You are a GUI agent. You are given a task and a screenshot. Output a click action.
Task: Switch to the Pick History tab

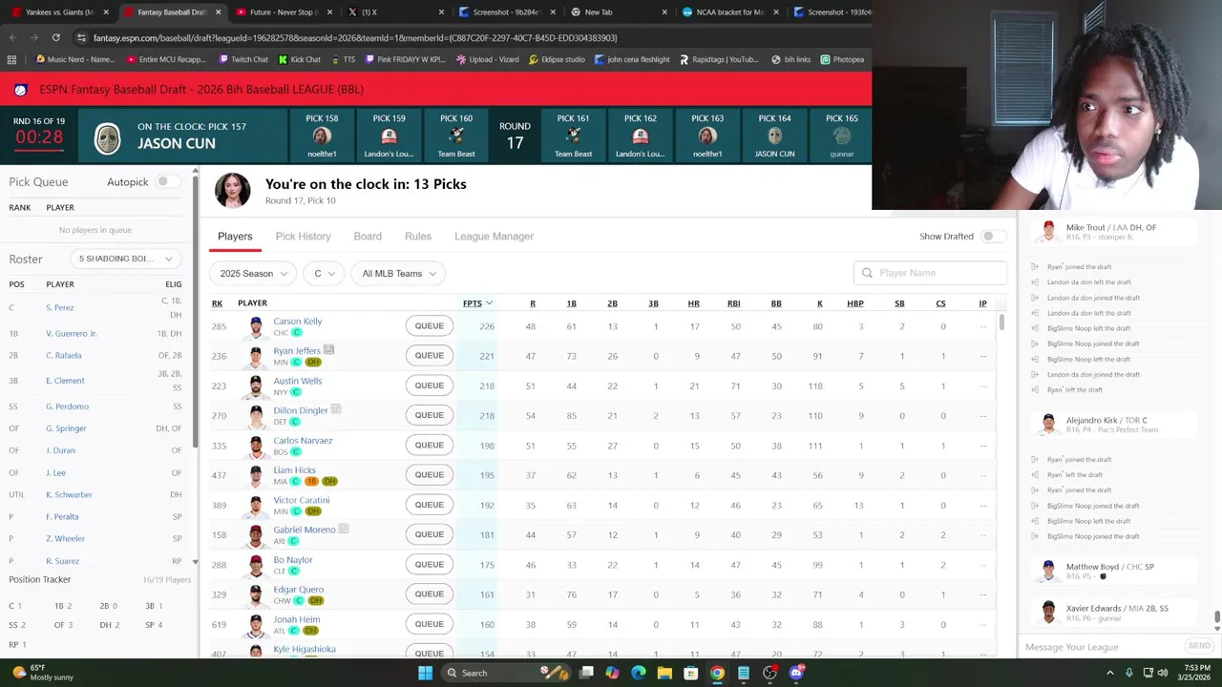[303, 236]
